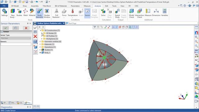Viewport: 199px width, 112px height.
Task: Expand the Workplanes folder
Action: (42, 39)
